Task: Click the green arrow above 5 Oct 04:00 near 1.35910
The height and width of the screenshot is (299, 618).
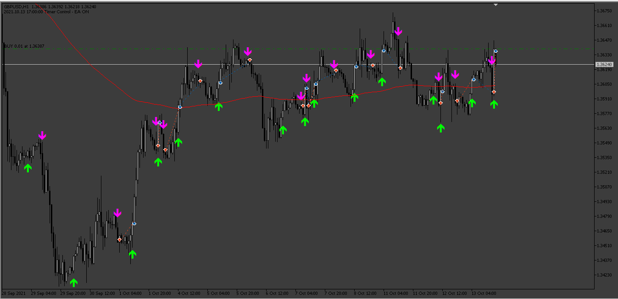Action: point(219,106)
